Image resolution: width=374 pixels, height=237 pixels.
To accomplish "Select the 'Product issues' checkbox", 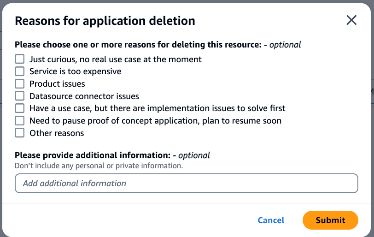I will point(19,84).
